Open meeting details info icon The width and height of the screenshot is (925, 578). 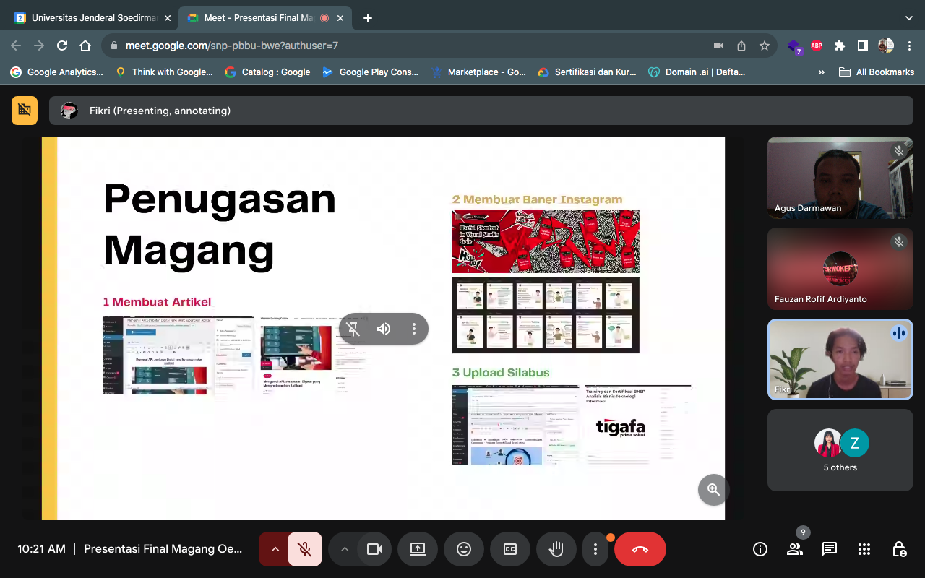(x=760, y=549)
